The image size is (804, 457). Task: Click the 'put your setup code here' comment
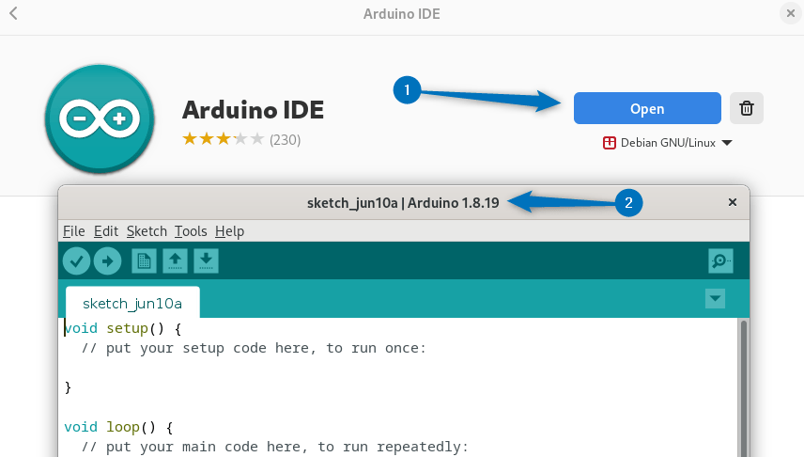(254, 348)
